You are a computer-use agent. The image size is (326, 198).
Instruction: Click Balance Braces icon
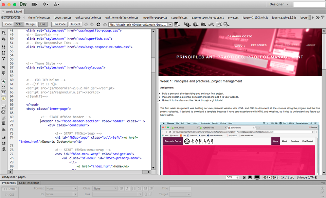click(x=4, y=73)
